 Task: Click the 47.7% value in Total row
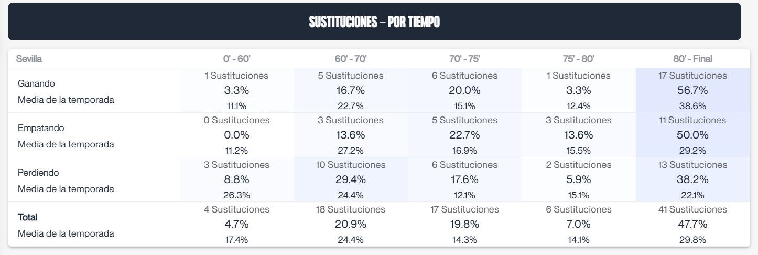692,224
